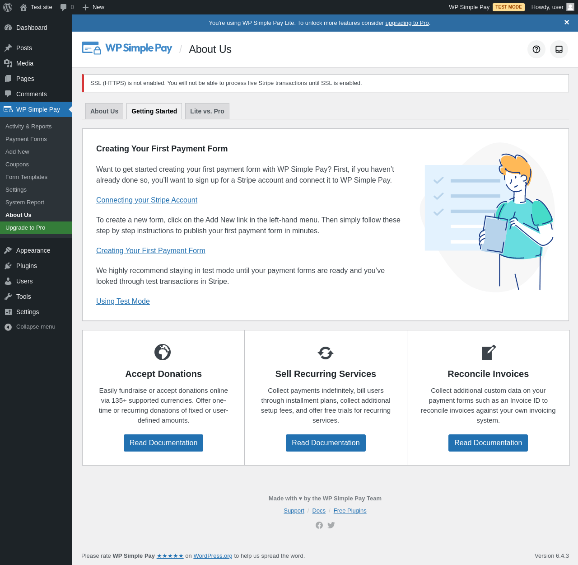The image size is (578, 565).
Task: Open Connecting your Stripe Account link
Action: (147, 200)
